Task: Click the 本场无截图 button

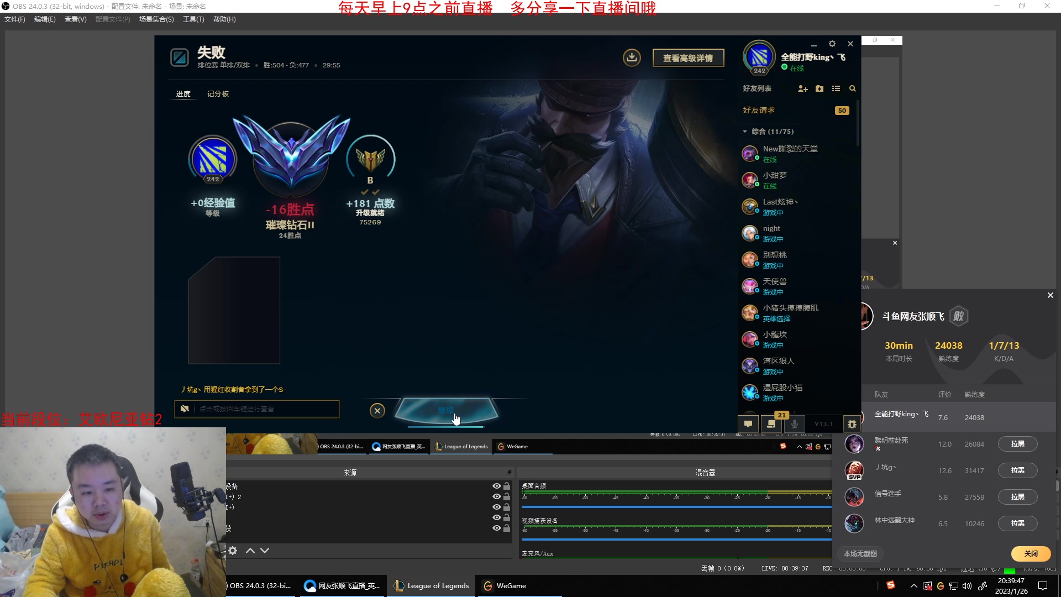Action: coord(860,553)
